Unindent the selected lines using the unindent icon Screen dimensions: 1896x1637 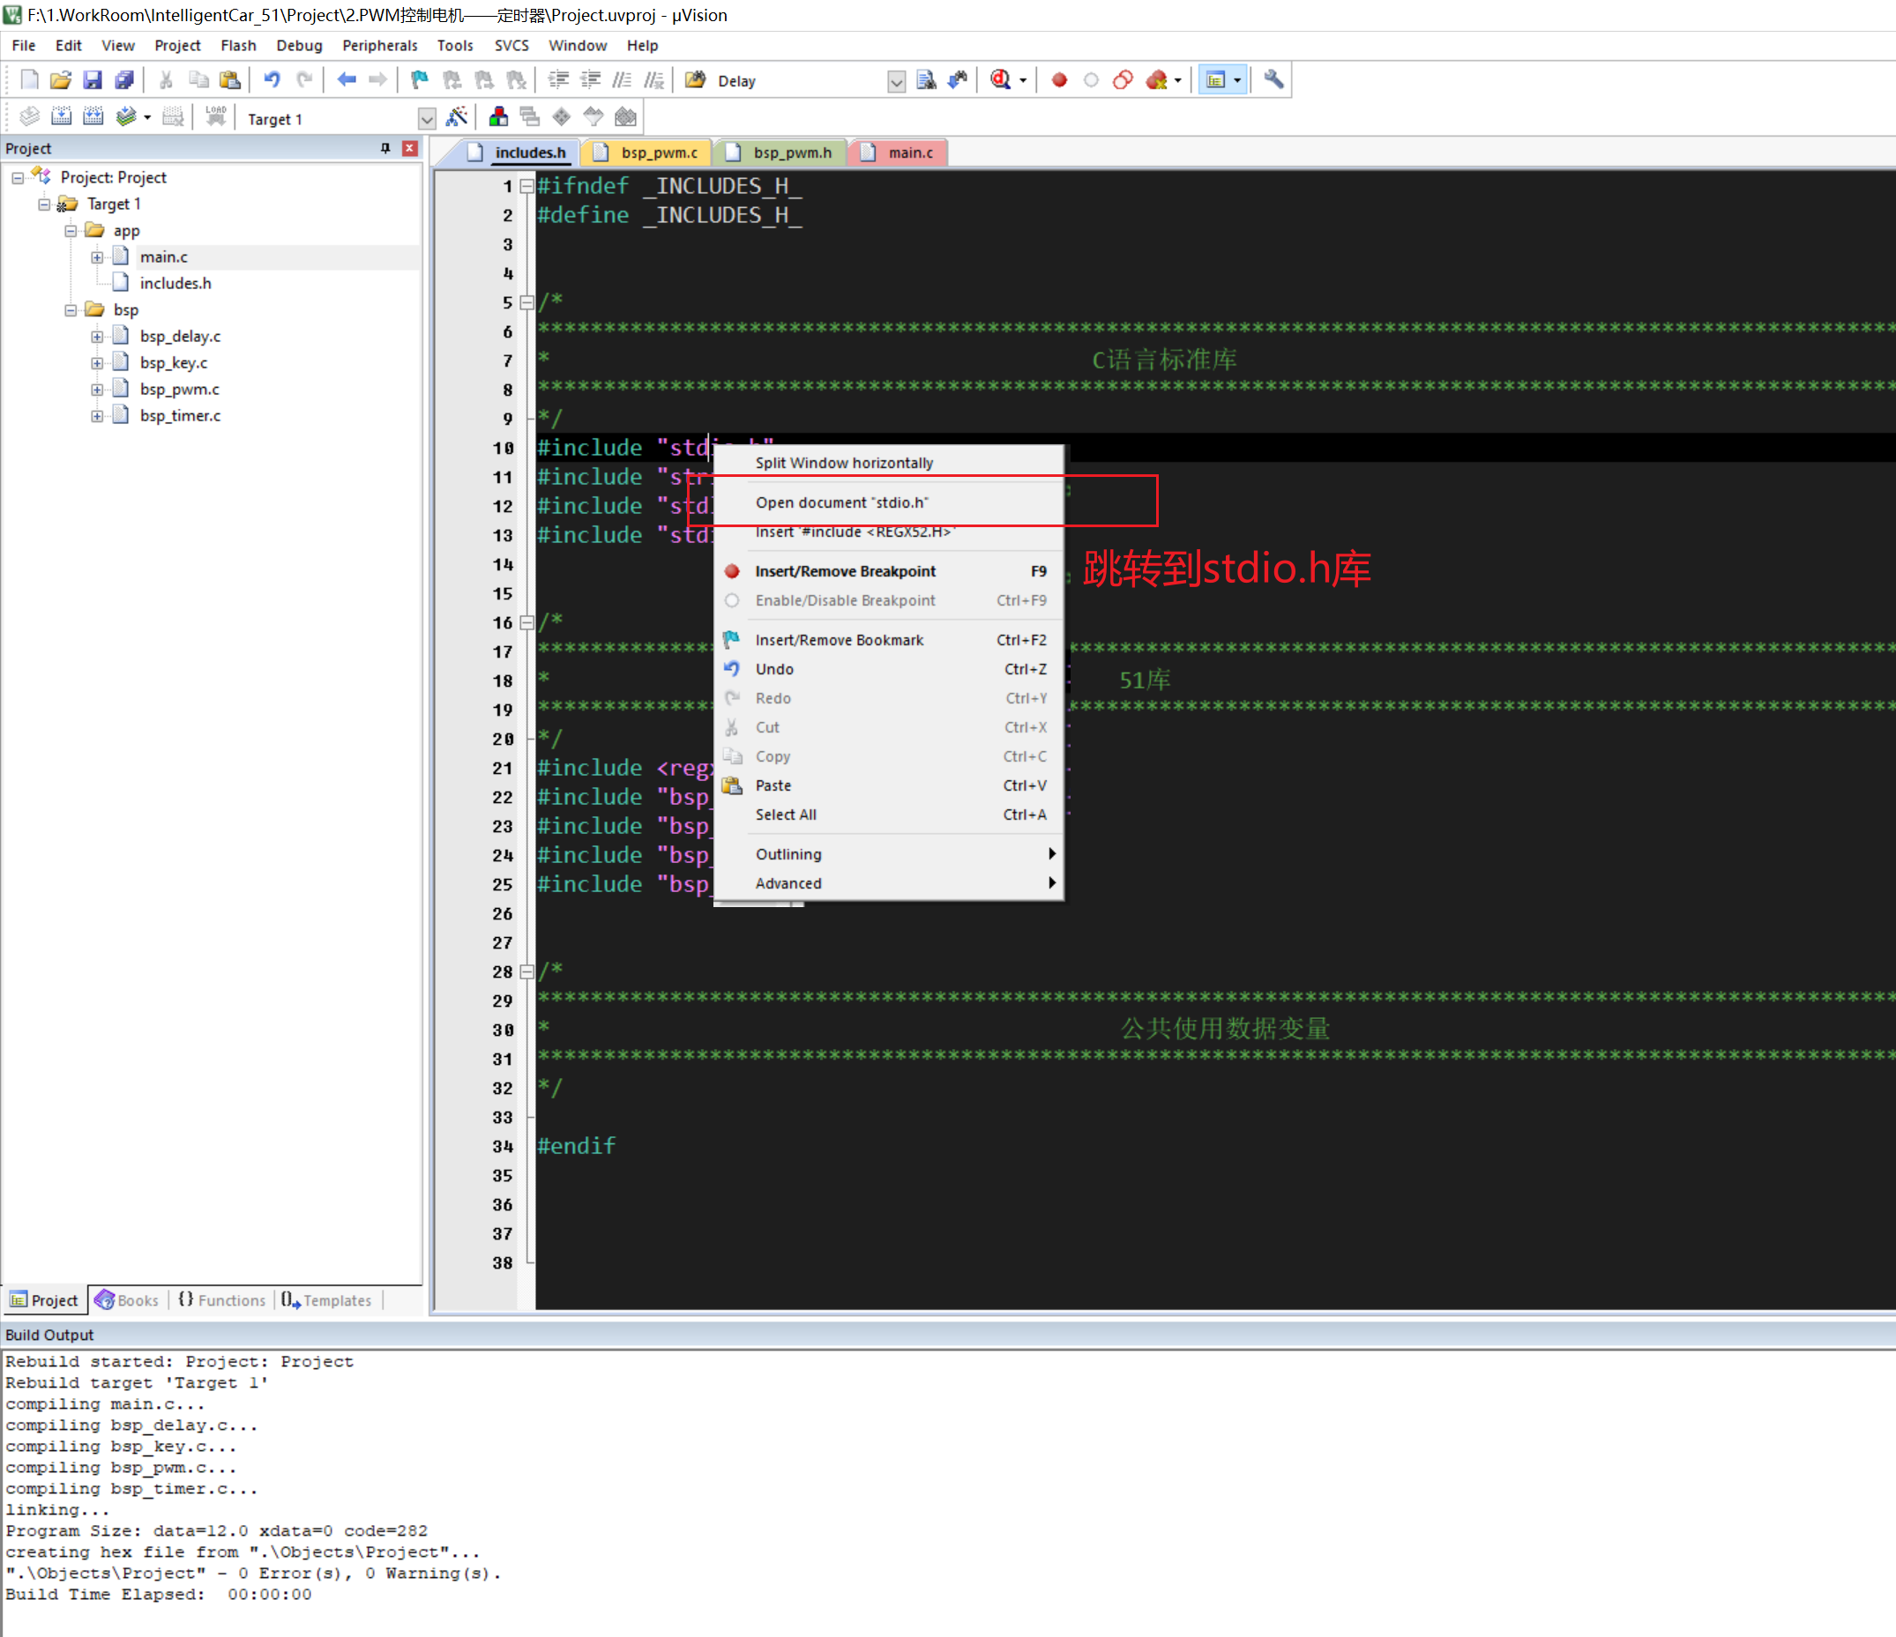(x=590, y=80)
